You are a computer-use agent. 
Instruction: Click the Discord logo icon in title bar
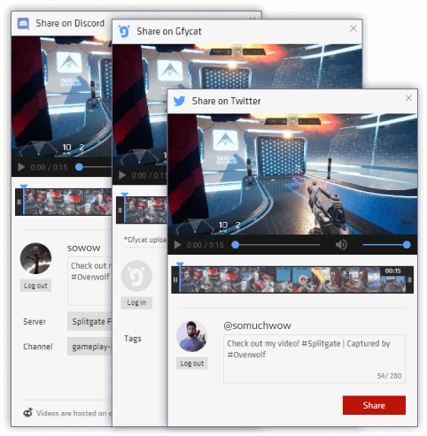(x=23, y=23)
